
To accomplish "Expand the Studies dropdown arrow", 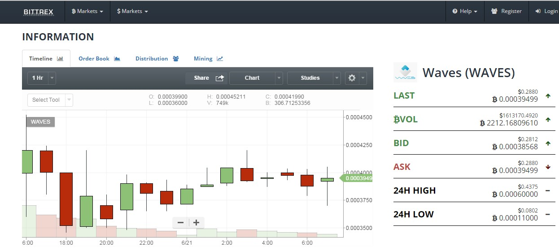I will coord(337,78).
